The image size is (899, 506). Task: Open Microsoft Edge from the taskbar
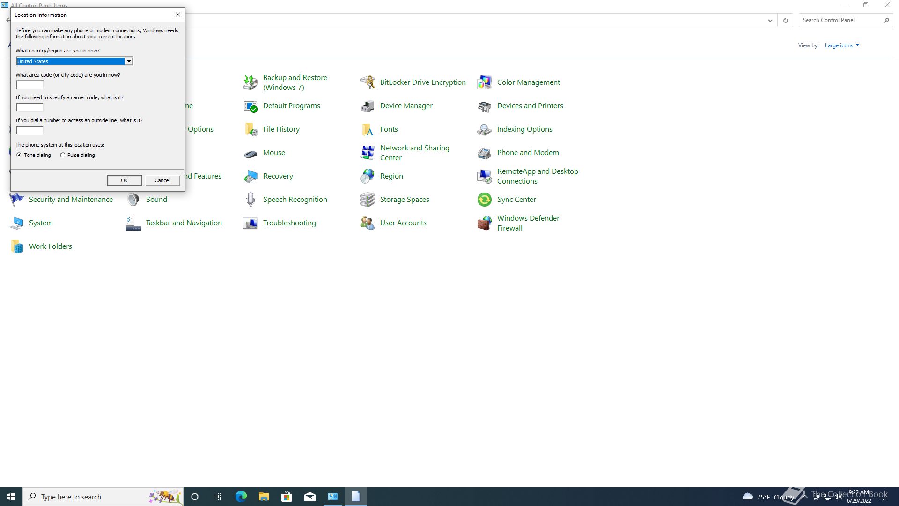(x=241, y=497)
